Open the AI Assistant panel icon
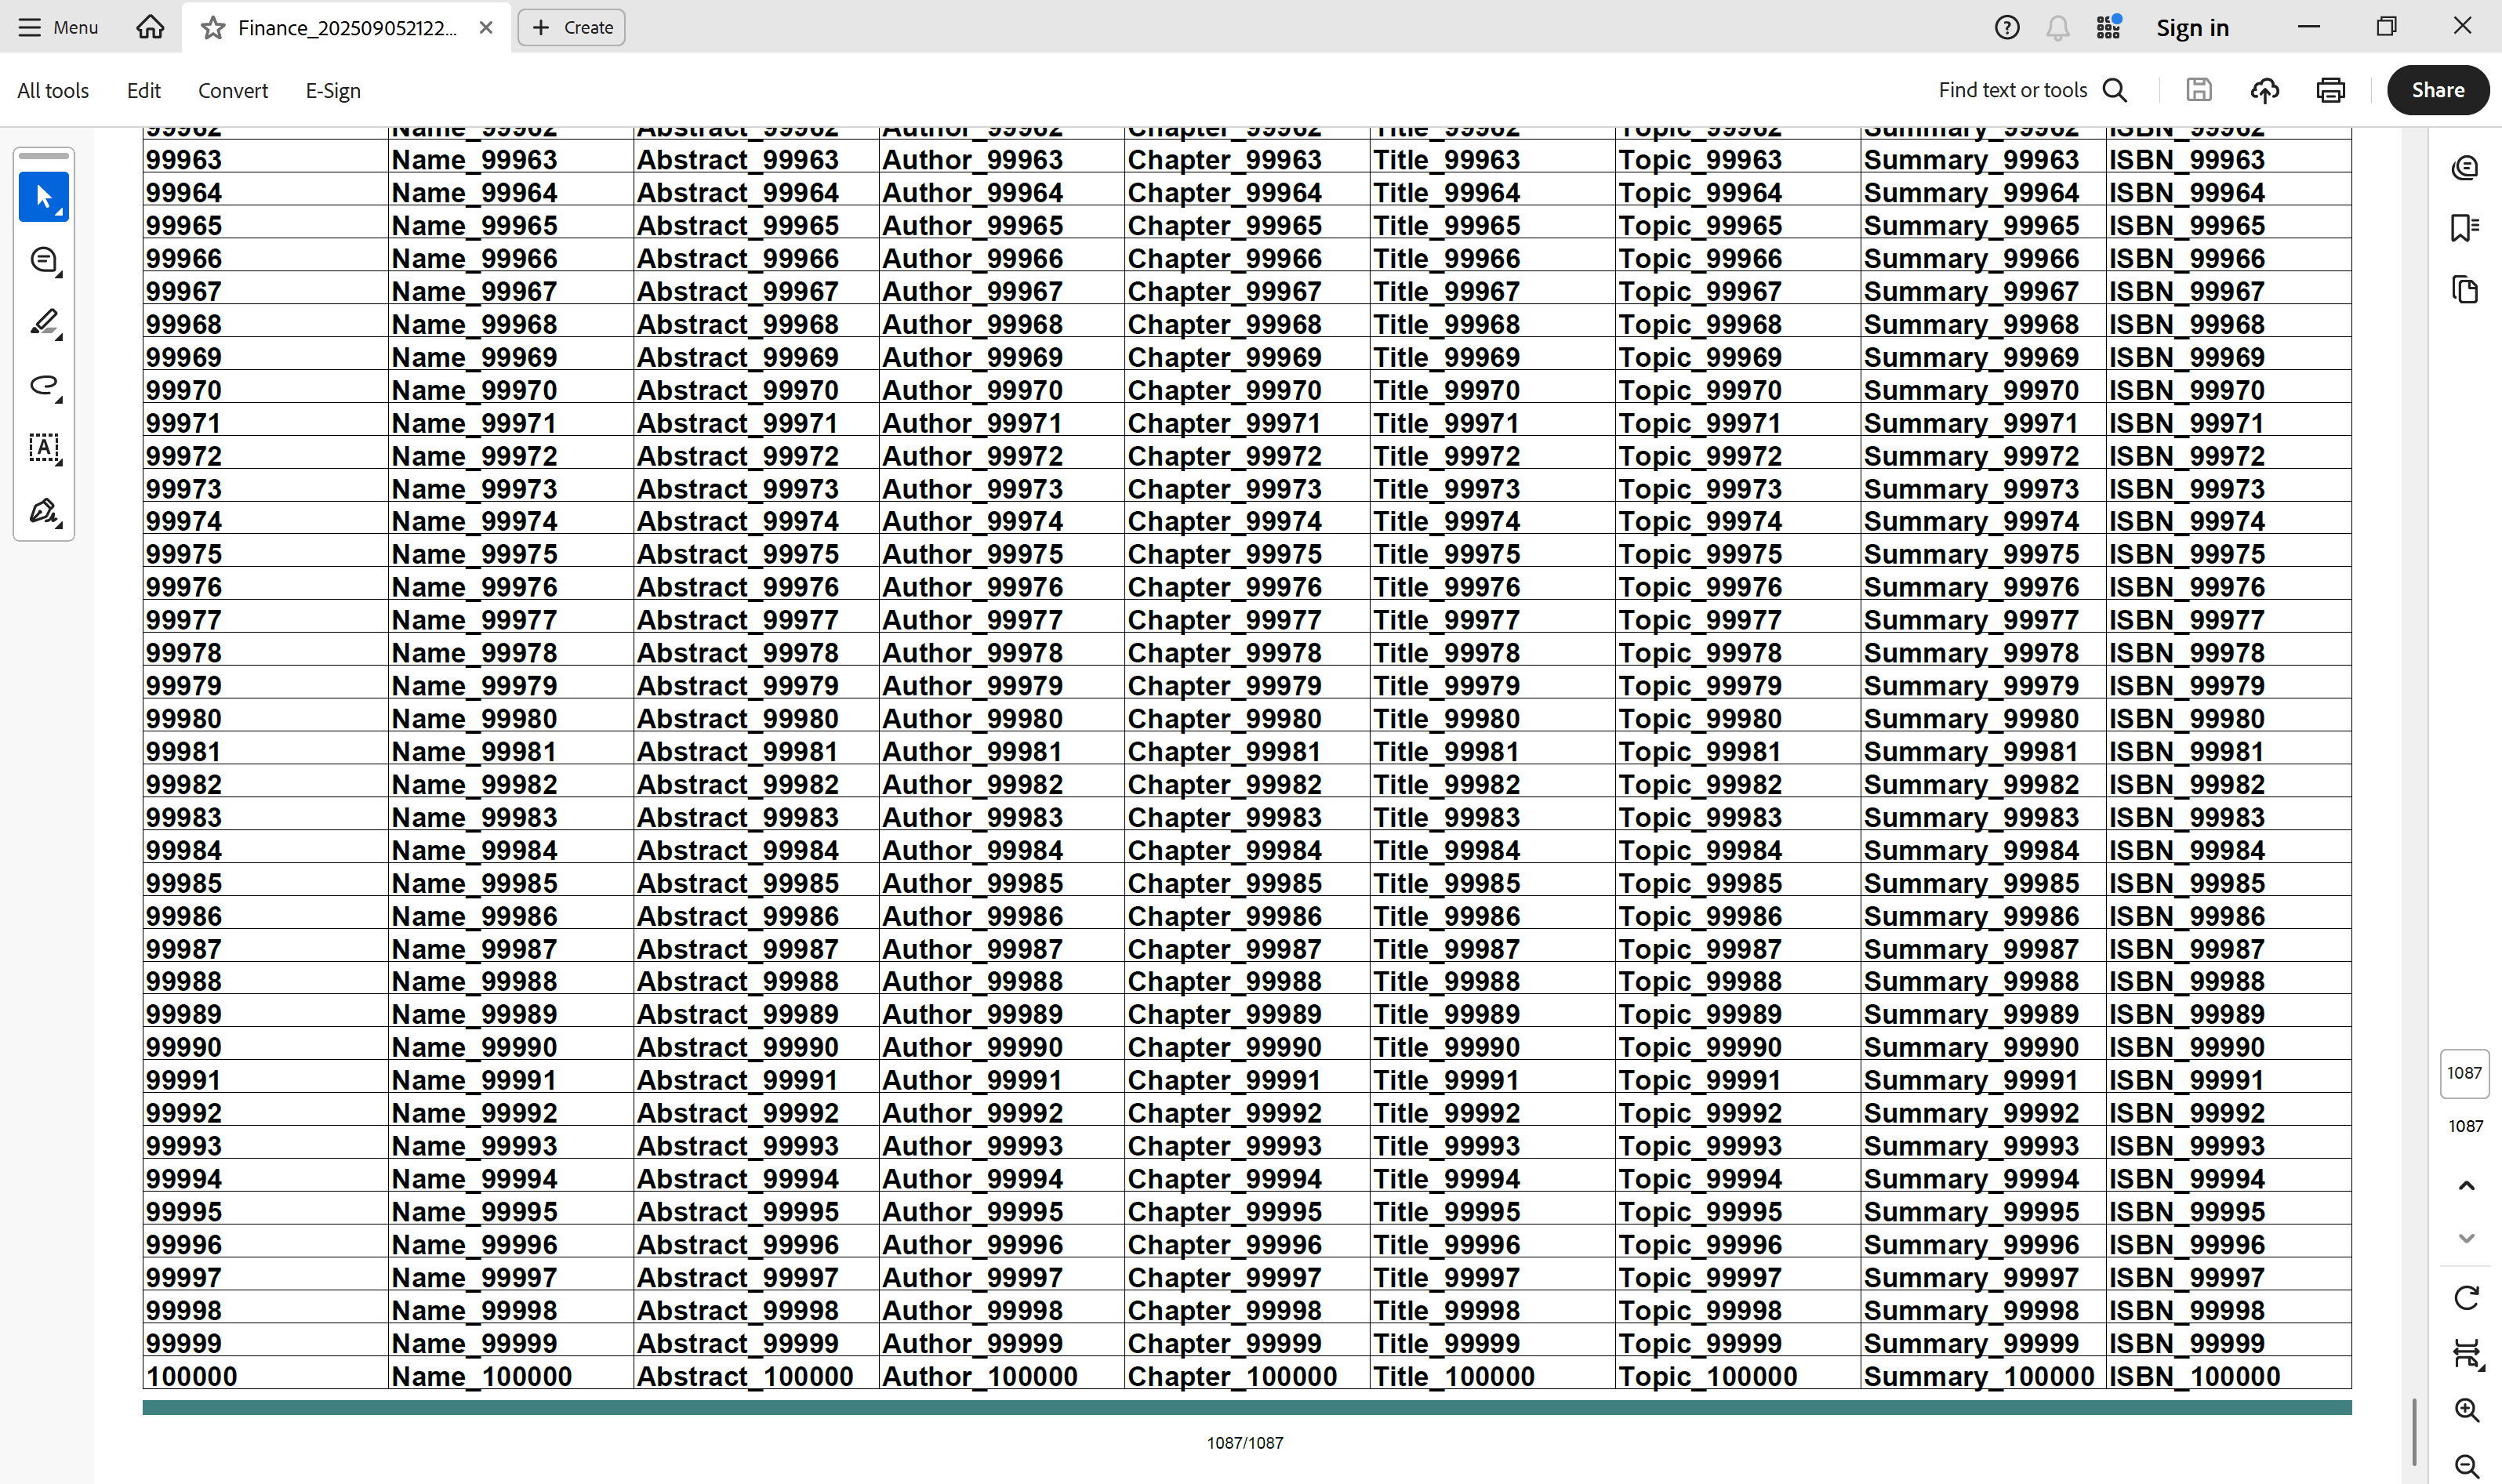Image resolution: width=2502 pixels, height=1484 pixels. click(x=2465, y=168)
